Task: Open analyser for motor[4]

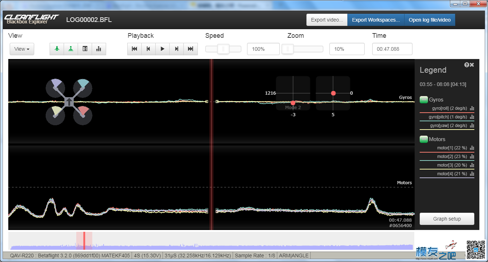Action: [x=472, y=174]
